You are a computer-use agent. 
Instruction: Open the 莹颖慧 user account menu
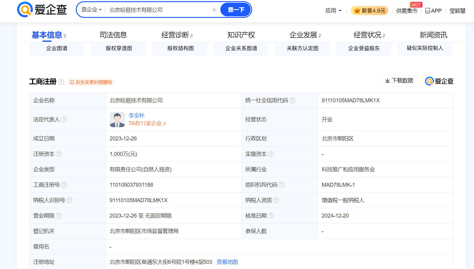[457, 11]
